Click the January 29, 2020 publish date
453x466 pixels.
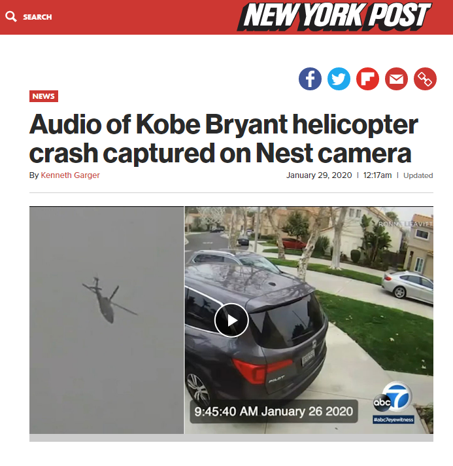(x=319, y=175)
